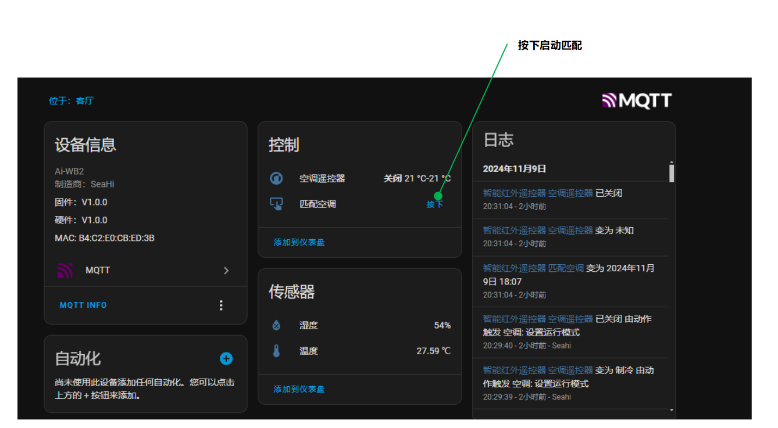Image resolution: width=778 pixels, height=428 pixels.
Task: Click the MQTT logo at top right
Action: (x=637, y=100)
